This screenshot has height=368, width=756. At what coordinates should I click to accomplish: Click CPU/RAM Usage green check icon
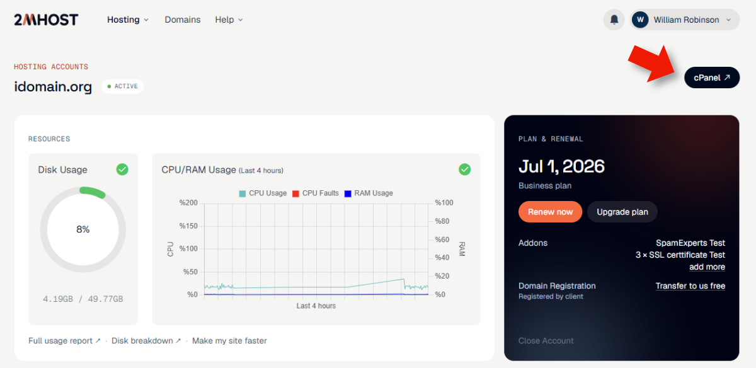464,170
